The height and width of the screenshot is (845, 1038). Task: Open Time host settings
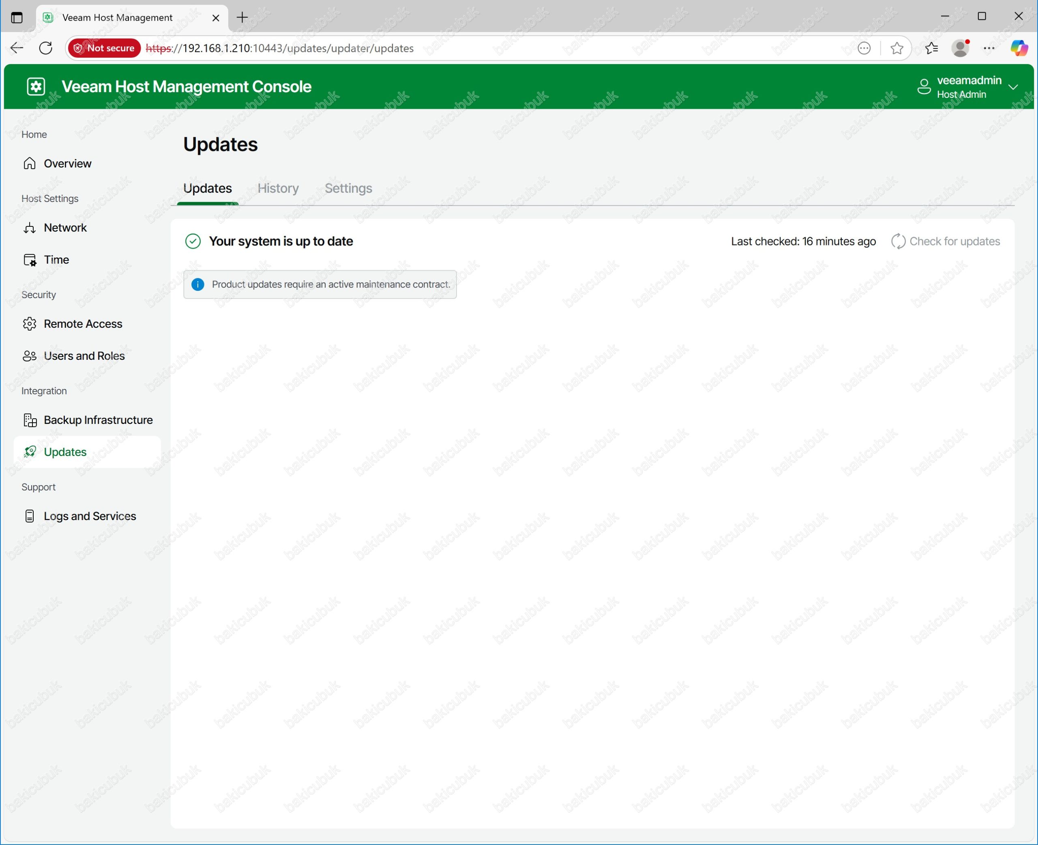(x=88, y=260)
